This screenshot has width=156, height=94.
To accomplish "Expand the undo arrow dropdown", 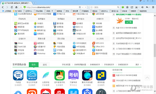I will pos(149,7).
